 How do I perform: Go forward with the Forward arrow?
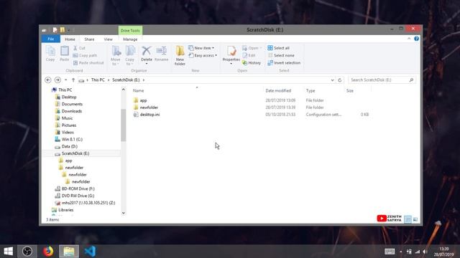[57, 80]
